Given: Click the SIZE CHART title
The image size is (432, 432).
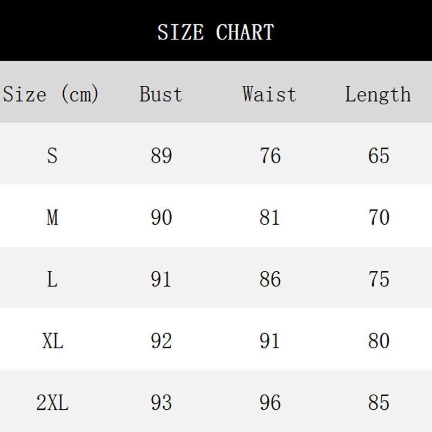Looking at the screenshot, I should coord(216,32).
